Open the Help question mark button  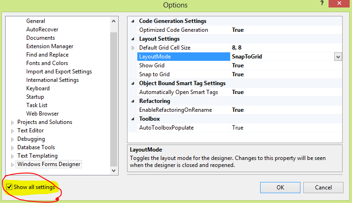pos(322,3)
